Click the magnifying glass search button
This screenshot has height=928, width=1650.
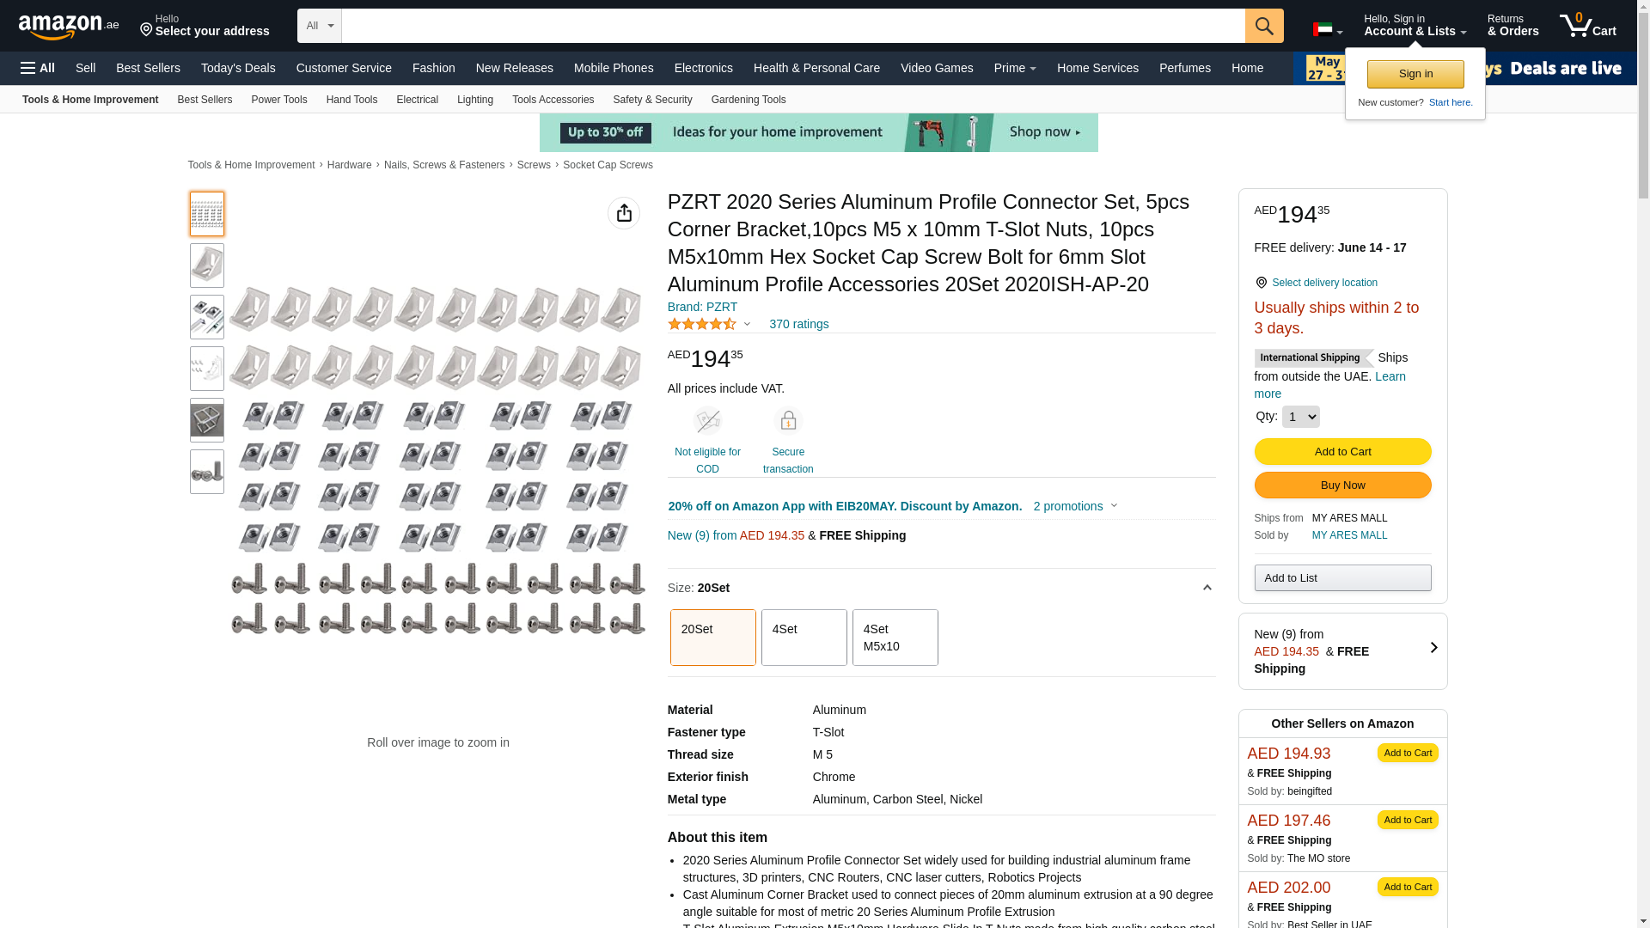[1263, 26]
